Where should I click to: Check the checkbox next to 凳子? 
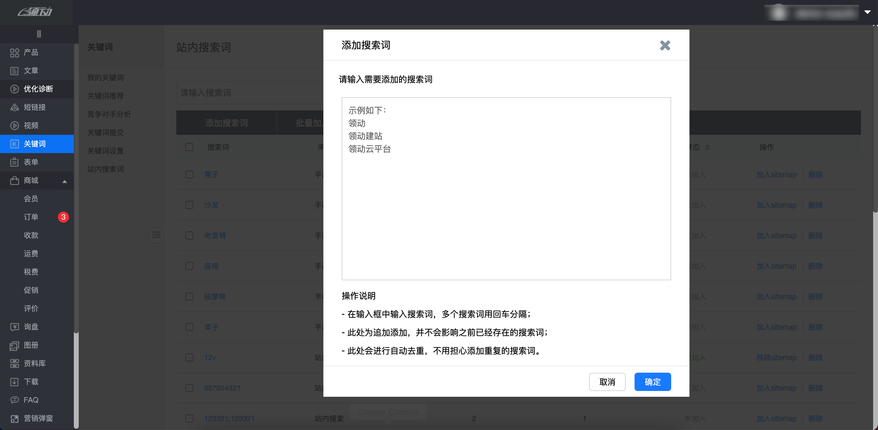189,174
